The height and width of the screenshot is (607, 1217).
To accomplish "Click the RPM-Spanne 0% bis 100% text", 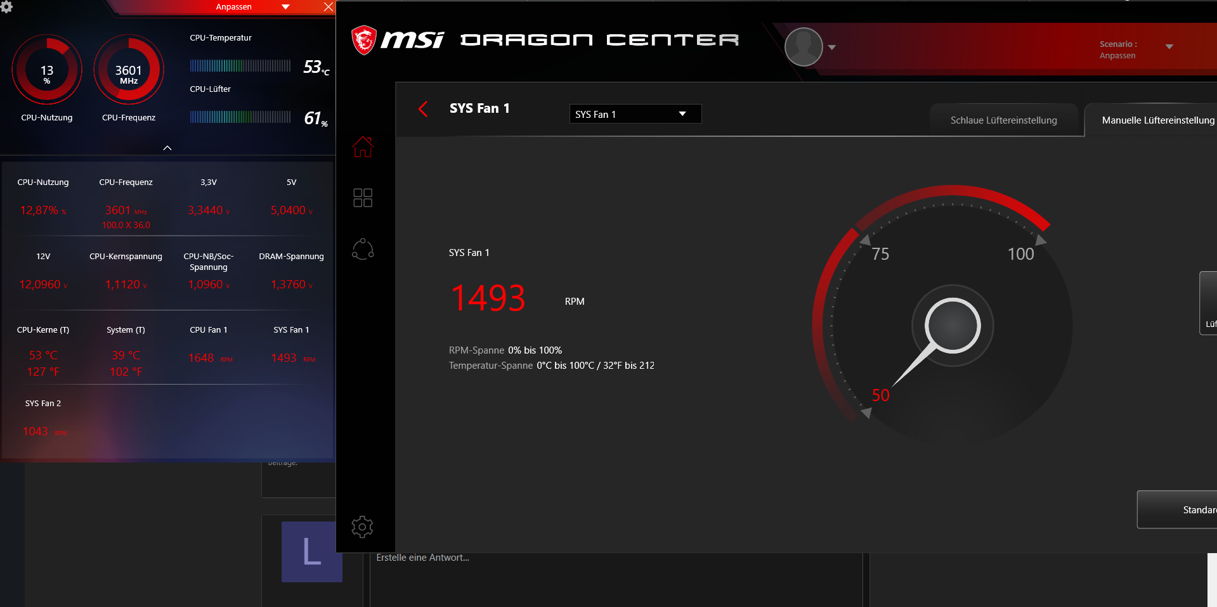I will (505, 350).
